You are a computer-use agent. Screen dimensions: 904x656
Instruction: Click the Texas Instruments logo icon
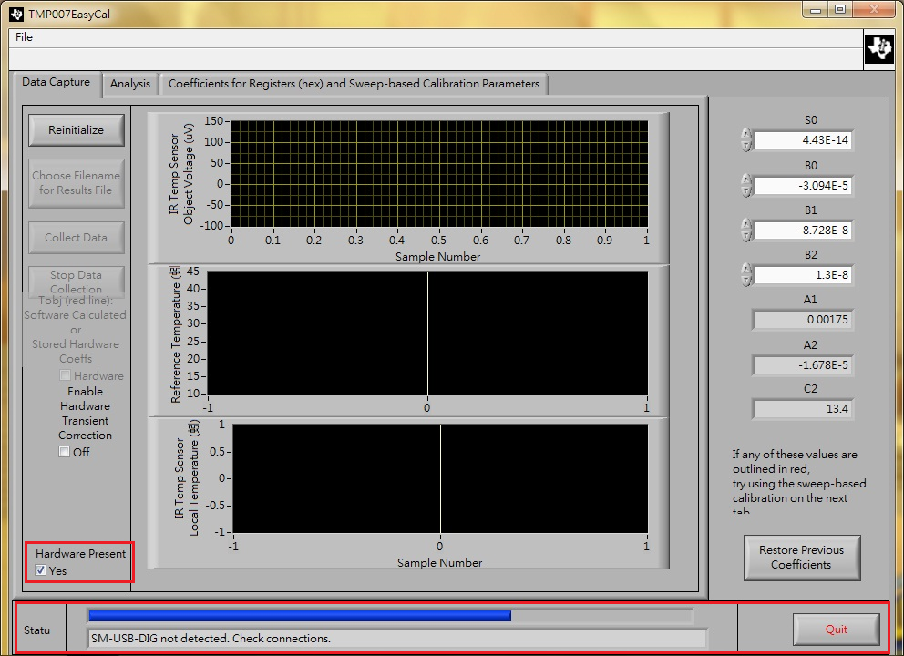tap(879, 48)
